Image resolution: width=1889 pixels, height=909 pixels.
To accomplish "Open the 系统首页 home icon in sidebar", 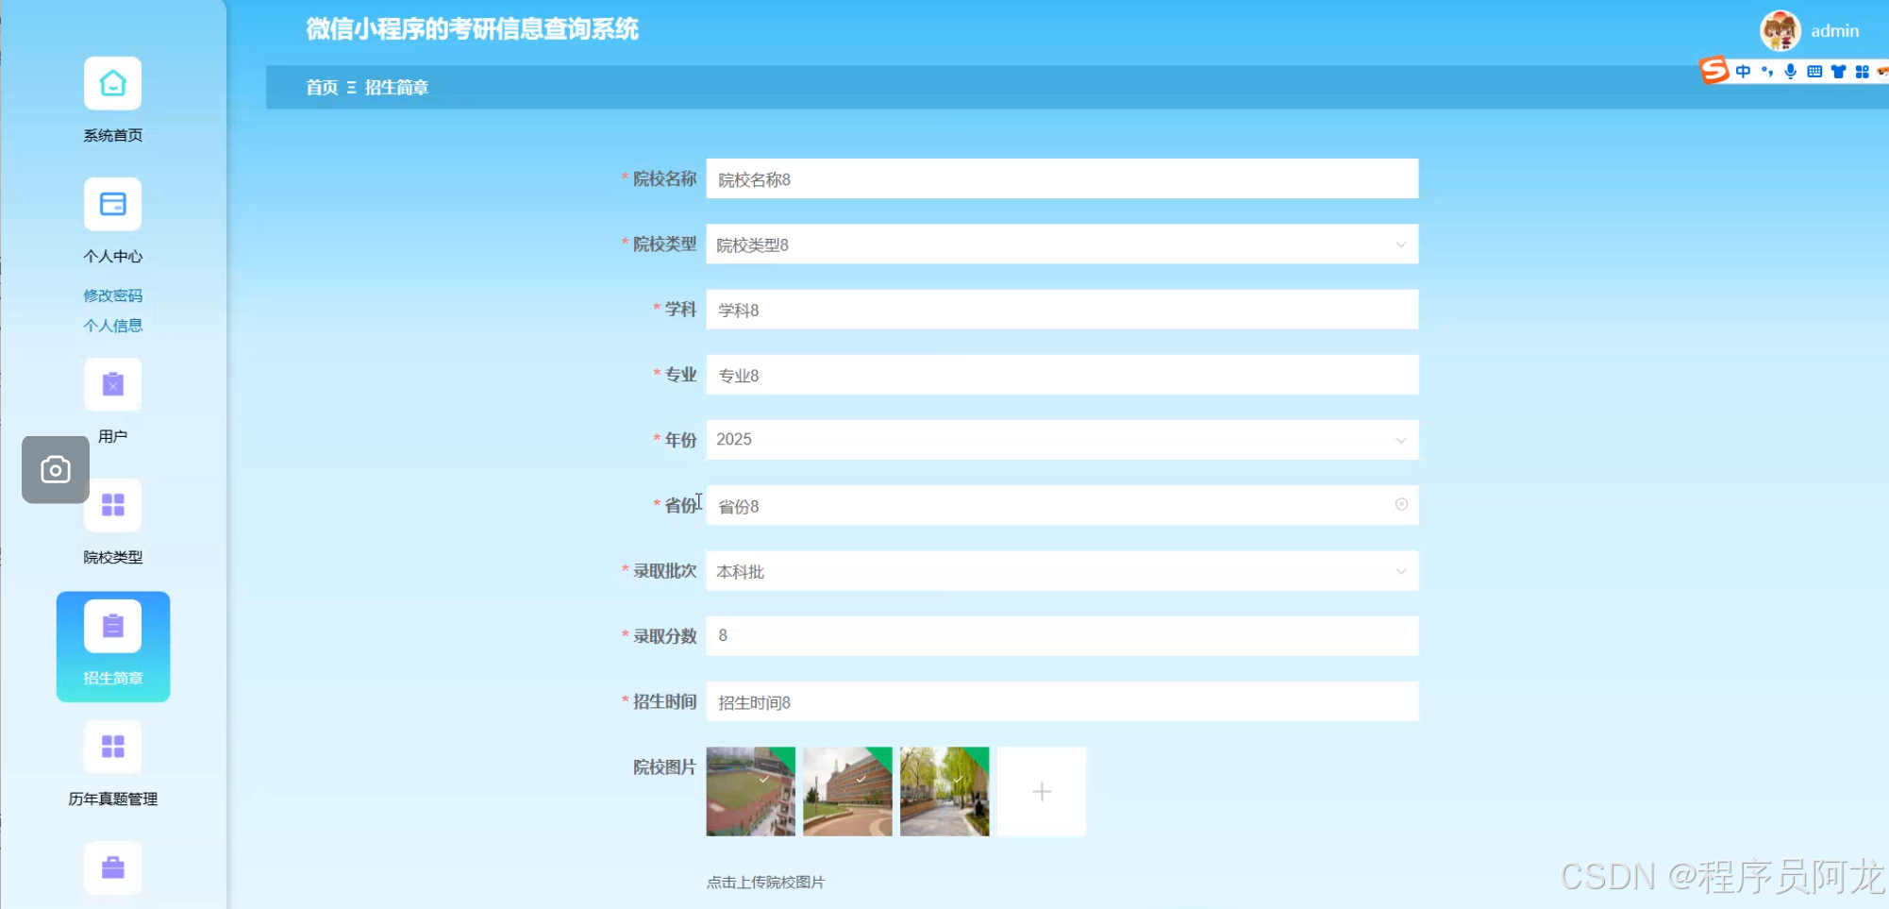I will (112, 83).
